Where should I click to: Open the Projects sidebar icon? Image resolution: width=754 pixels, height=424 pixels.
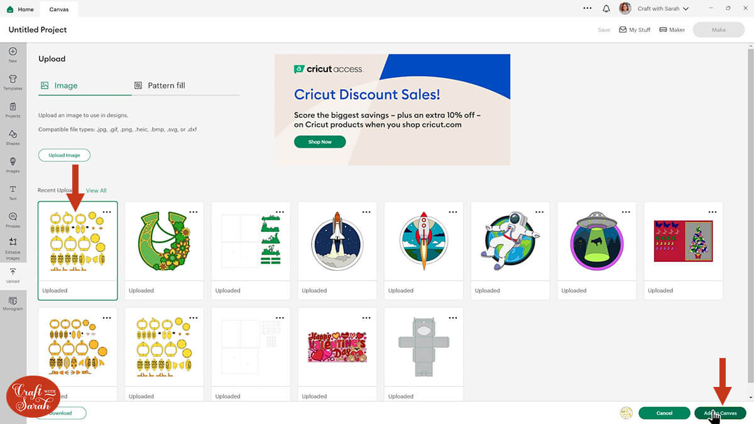[13, 109]
